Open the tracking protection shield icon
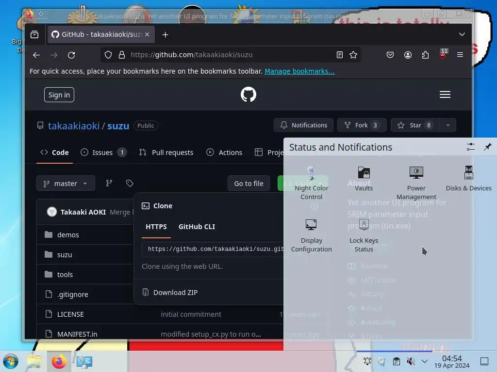Image resolution: width=497 pixels, height=372 pixels. [108, 55]
